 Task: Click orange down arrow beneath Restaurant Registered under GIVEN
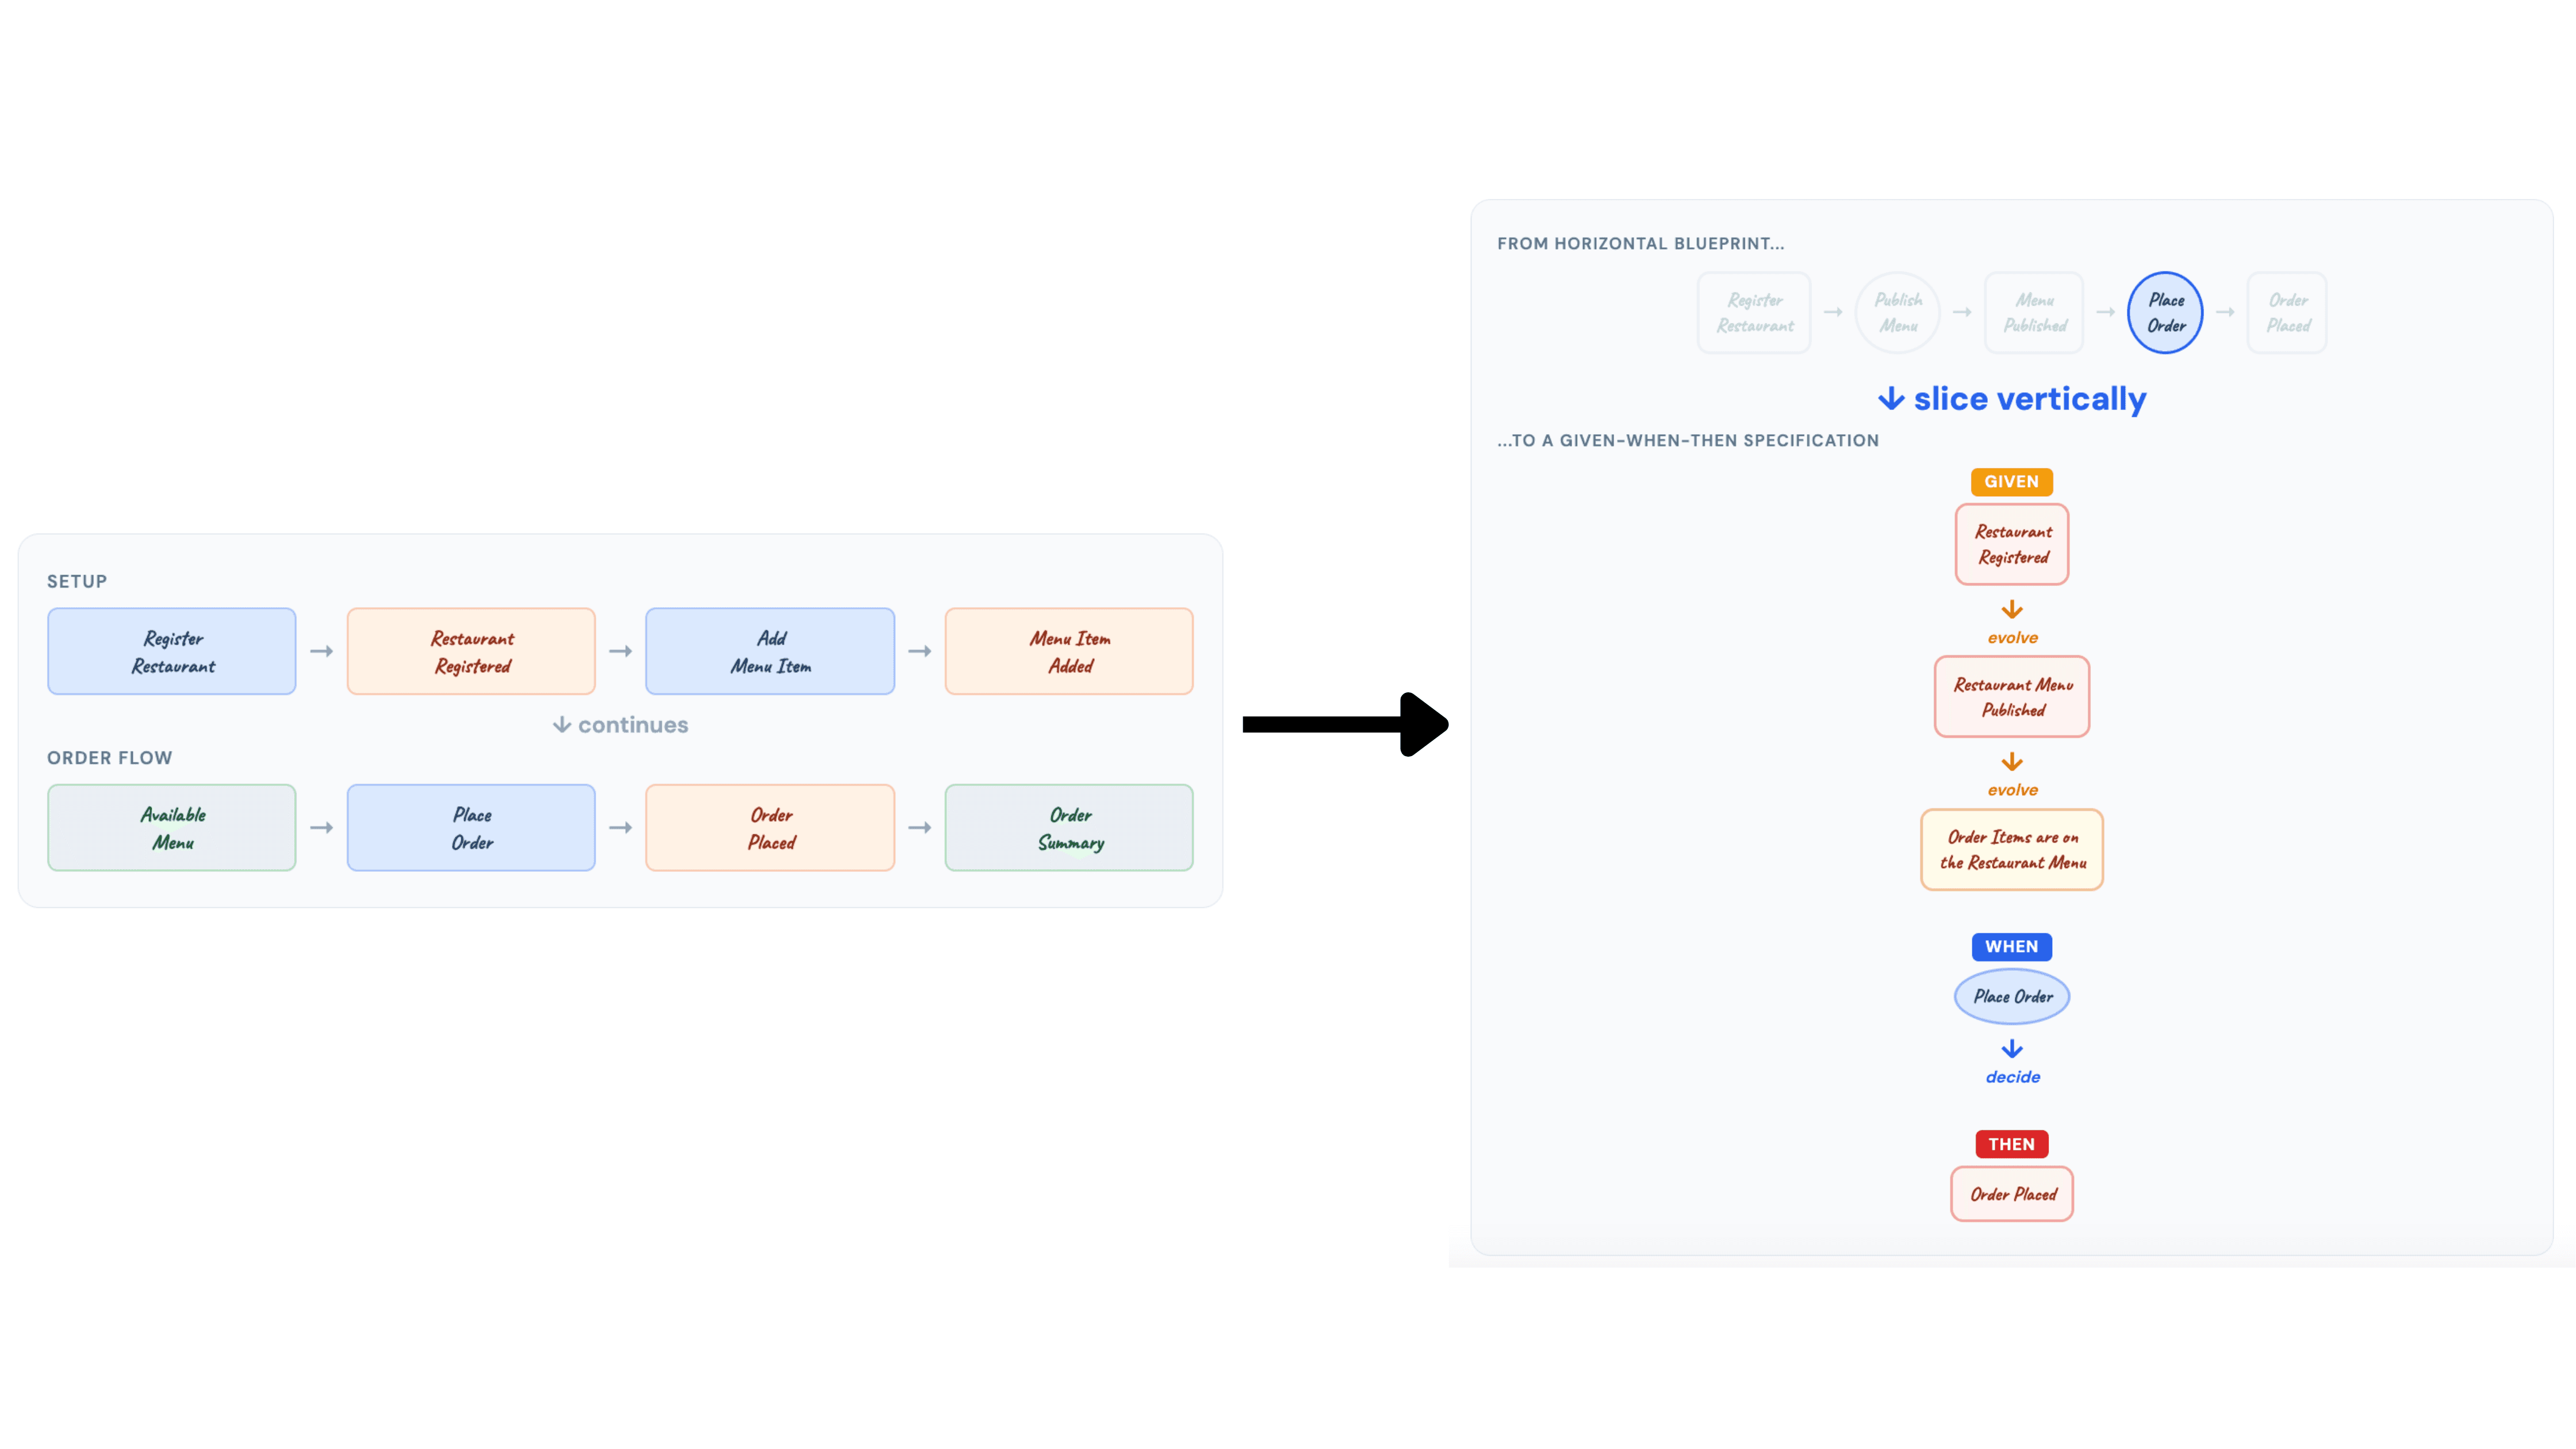pyautogui.click(x=2012, y=610)
